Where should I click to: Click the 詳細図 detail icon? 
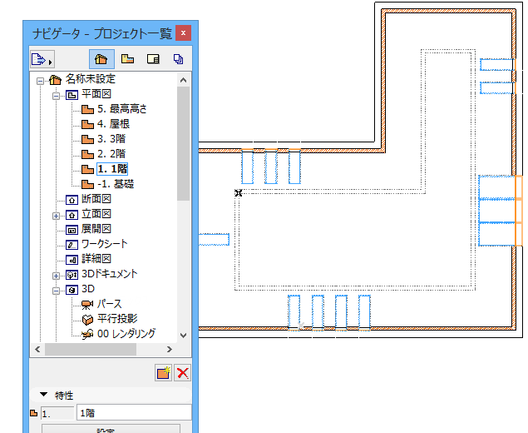[72, 260]
